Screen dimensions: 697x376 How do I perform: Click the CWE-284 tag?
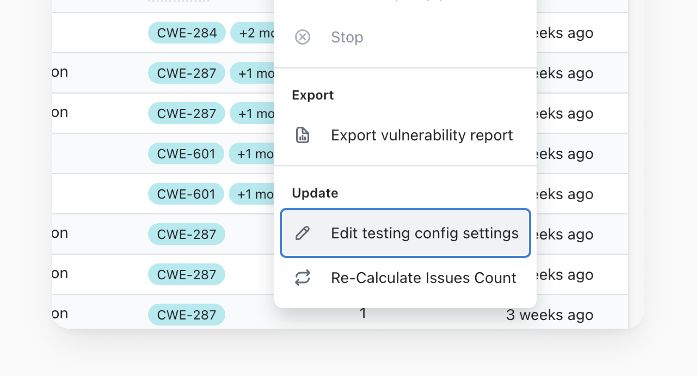pos(187,33)
